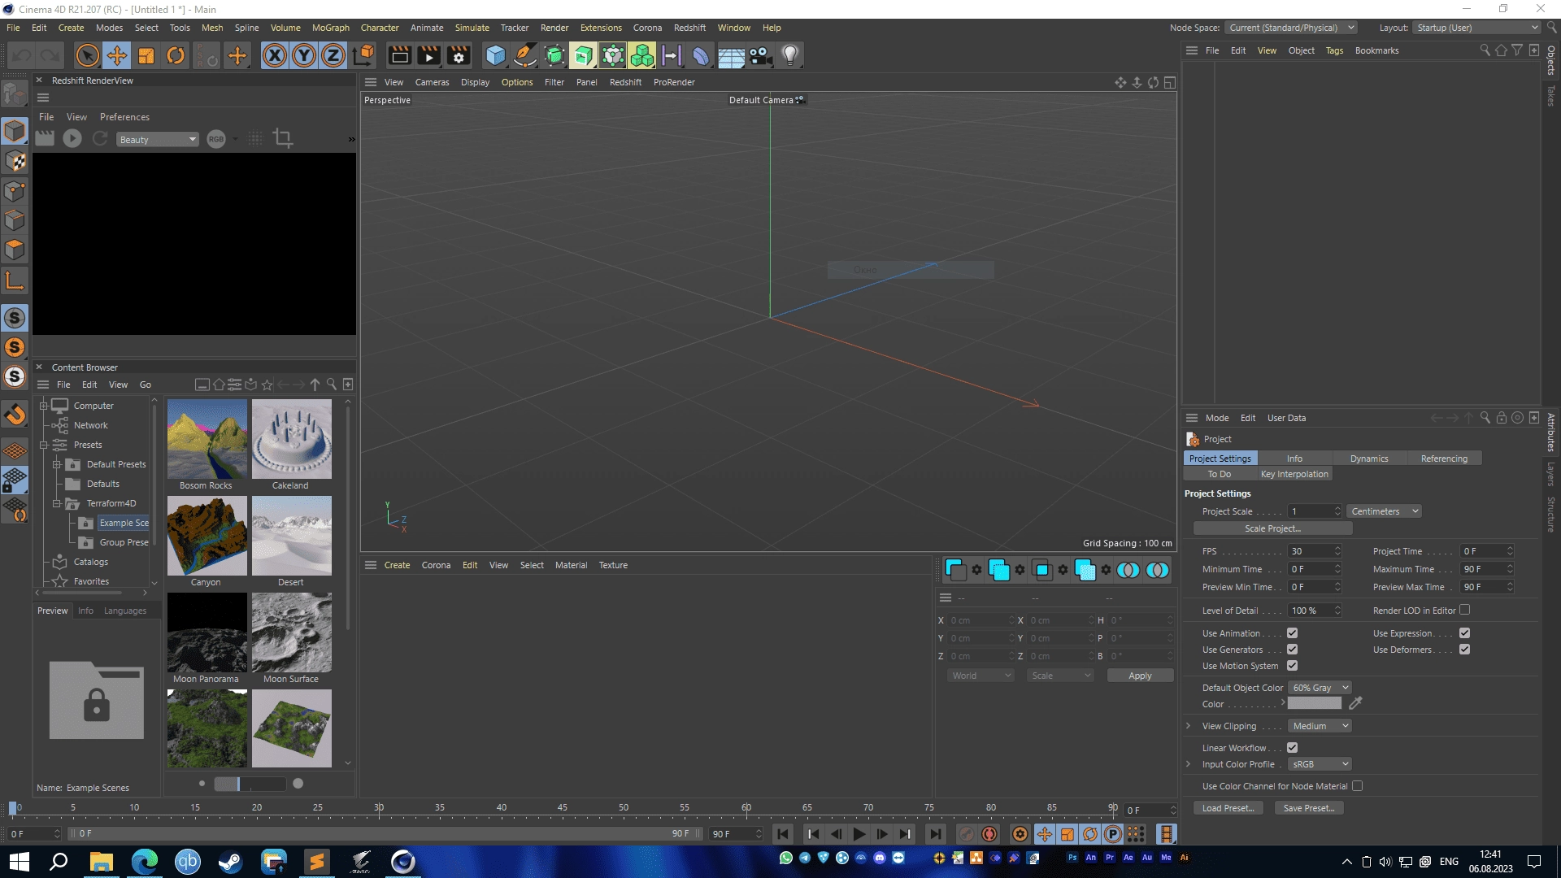Viewport: 1561px width, 878px height.
Task: Toggle Use Expression checkbox
Action: point(1464,633)
